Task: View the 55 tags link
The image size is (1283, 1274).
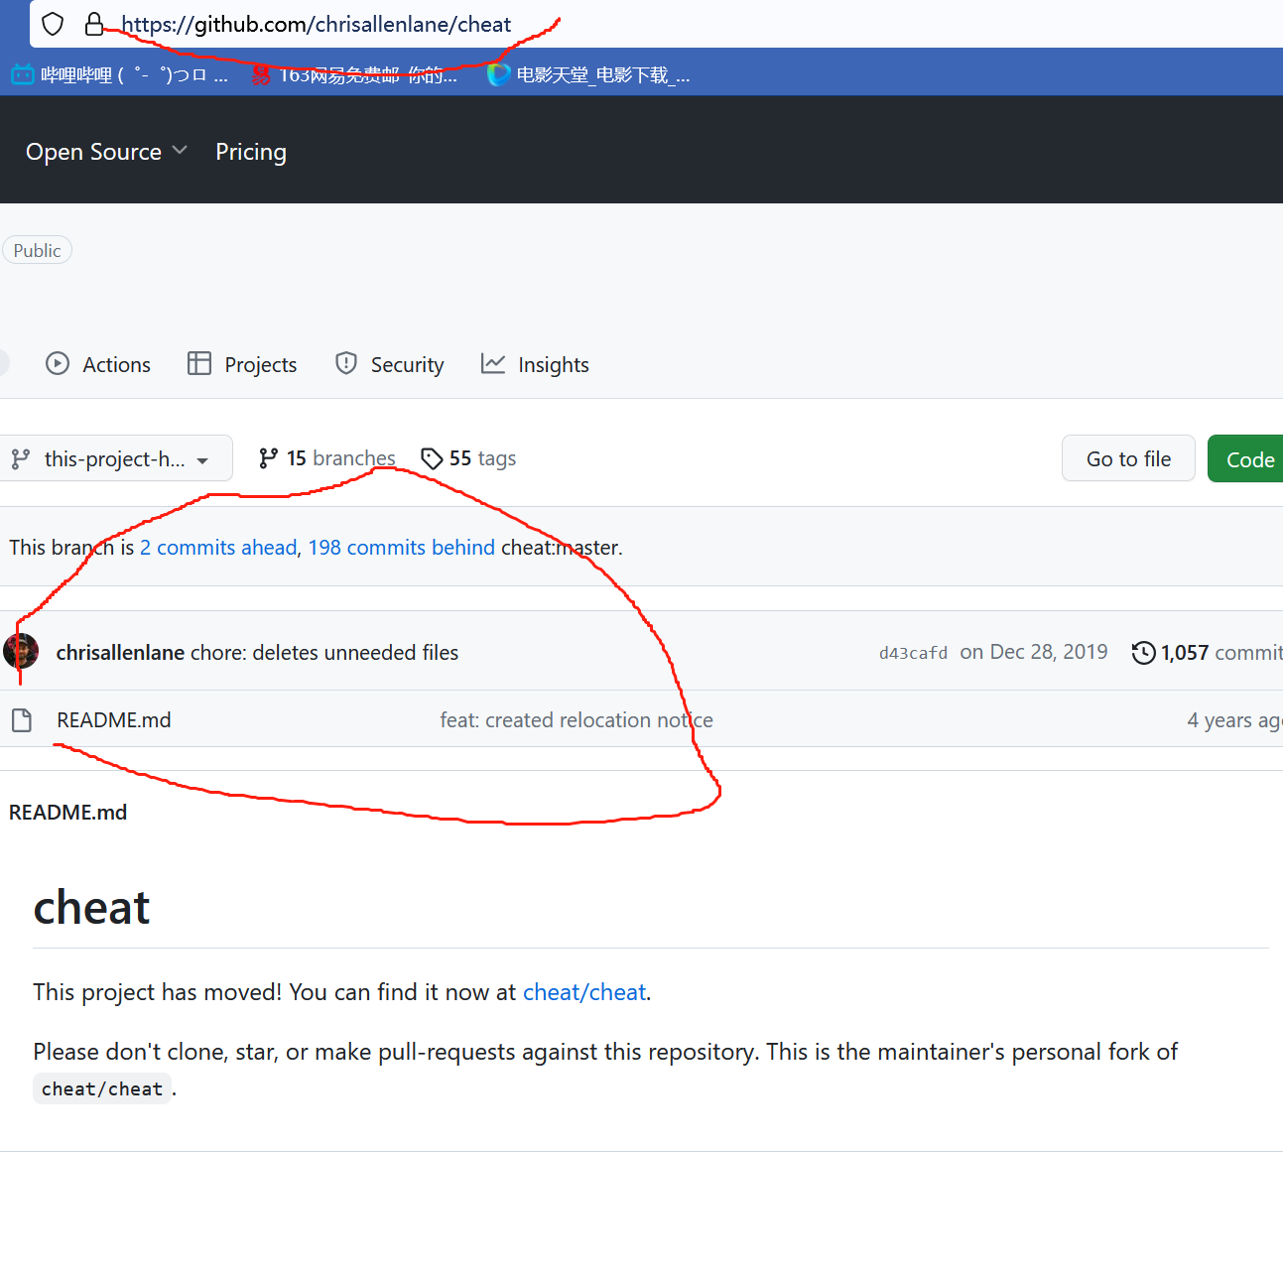Action: (x=468, y=458)
